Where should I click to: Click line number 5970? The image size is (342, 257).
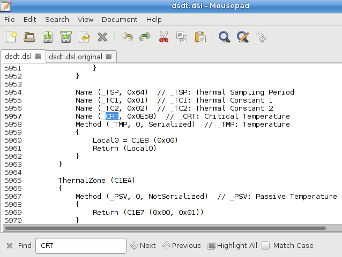13,221
